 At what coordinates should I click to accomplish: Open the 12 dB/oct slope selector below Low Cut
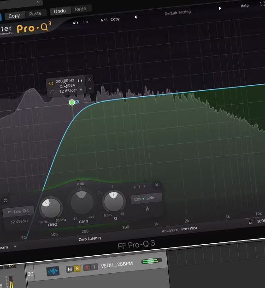19,221
